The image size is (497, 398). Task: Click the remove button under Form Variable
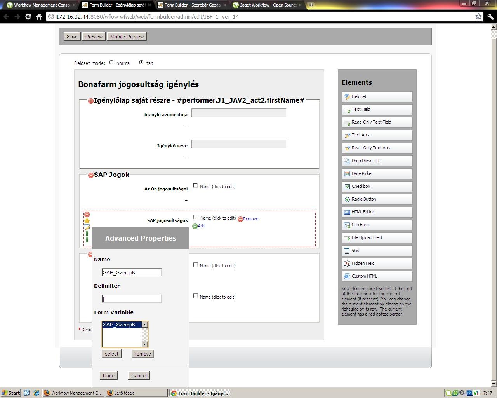point(143,354)
